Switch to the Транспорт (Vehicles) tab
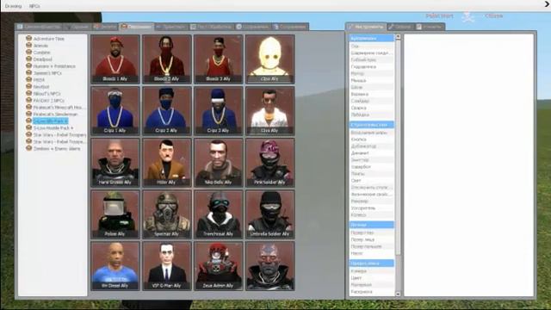Viewport: 551px width, 310px height. point(171,27)
